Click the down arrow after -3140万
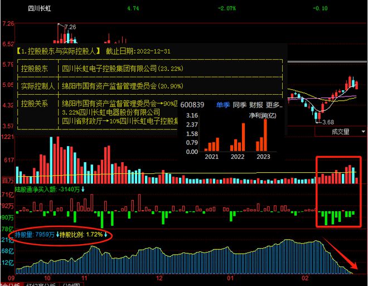The width and height of the screenshot is (368, 286). click(83, 190)
